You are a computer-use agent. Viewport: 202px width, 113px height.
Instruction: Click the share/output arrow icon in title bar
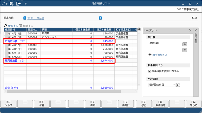(x=18, y=4)
